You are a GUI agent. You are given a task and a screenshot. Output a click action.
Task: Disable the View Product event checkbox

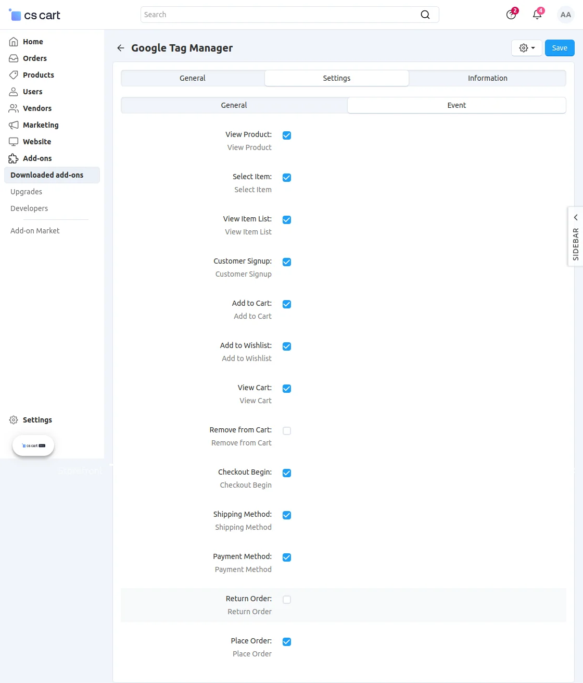[x=287, y=135]
